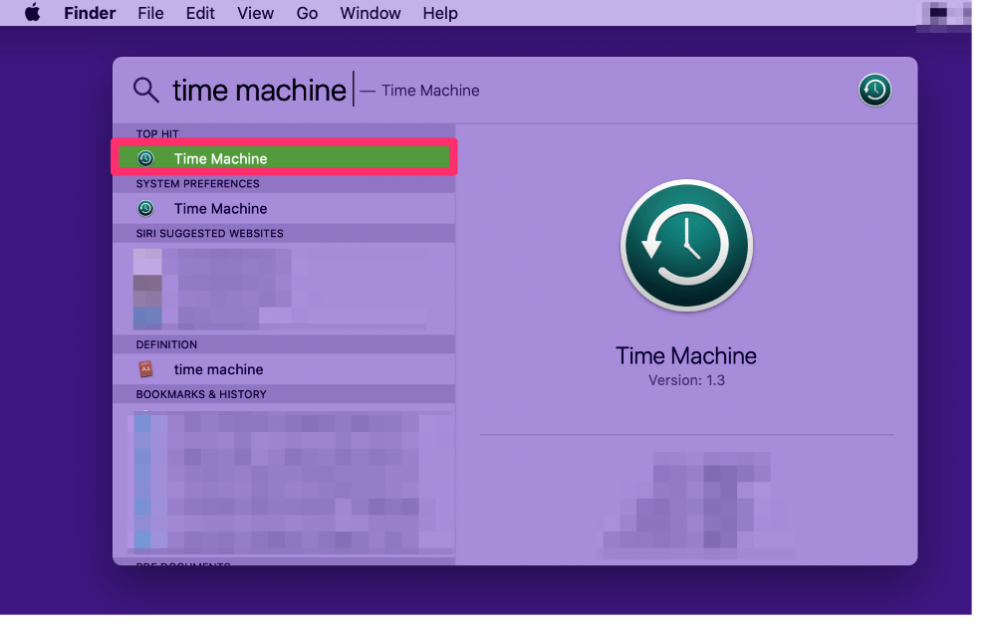Screen dimensions: 996x639
Task: Click the Spotlight search field text
Action: [259, 91]
